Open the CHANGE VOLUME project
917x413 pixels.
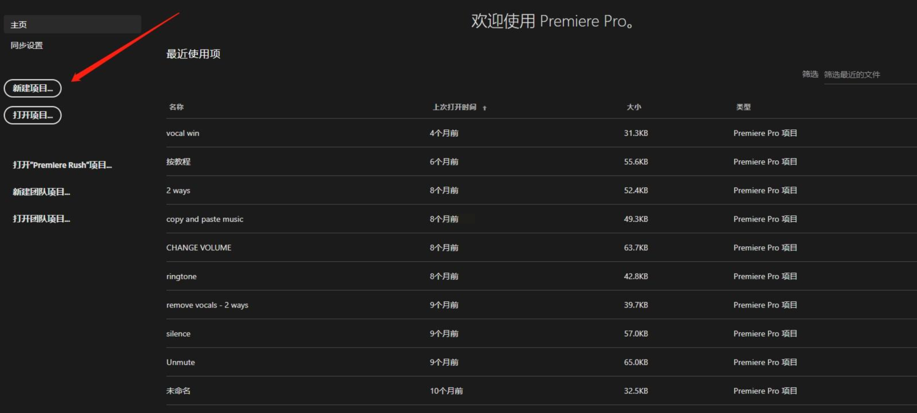(x=199, y=248)
